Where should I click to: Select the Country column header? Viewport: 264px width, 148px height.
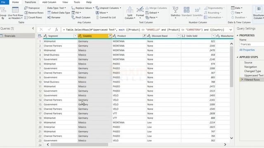point(95,36)
